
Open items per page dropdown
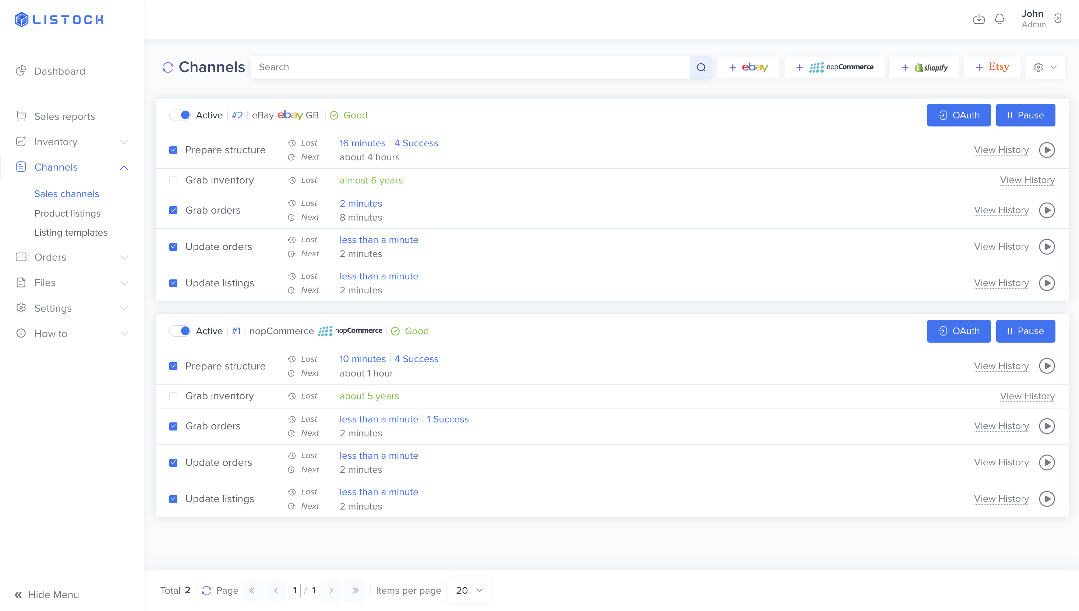click(x=469, y=590)
